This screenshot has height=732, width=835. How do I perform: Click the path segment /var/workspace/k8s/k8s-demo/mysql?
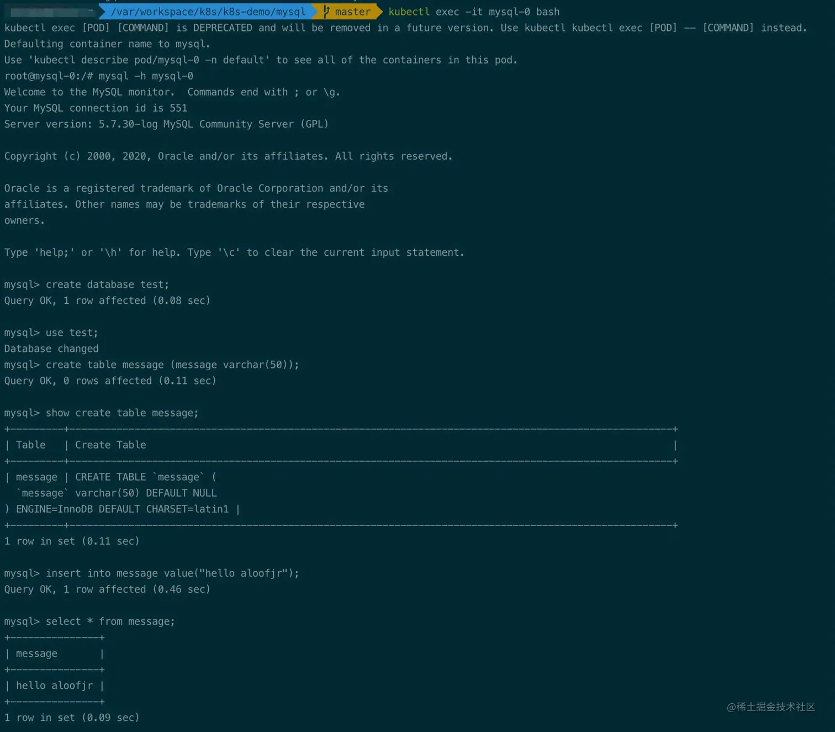208,12
